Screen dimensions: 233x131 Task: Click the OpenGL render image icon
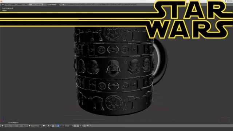(88, 126)
